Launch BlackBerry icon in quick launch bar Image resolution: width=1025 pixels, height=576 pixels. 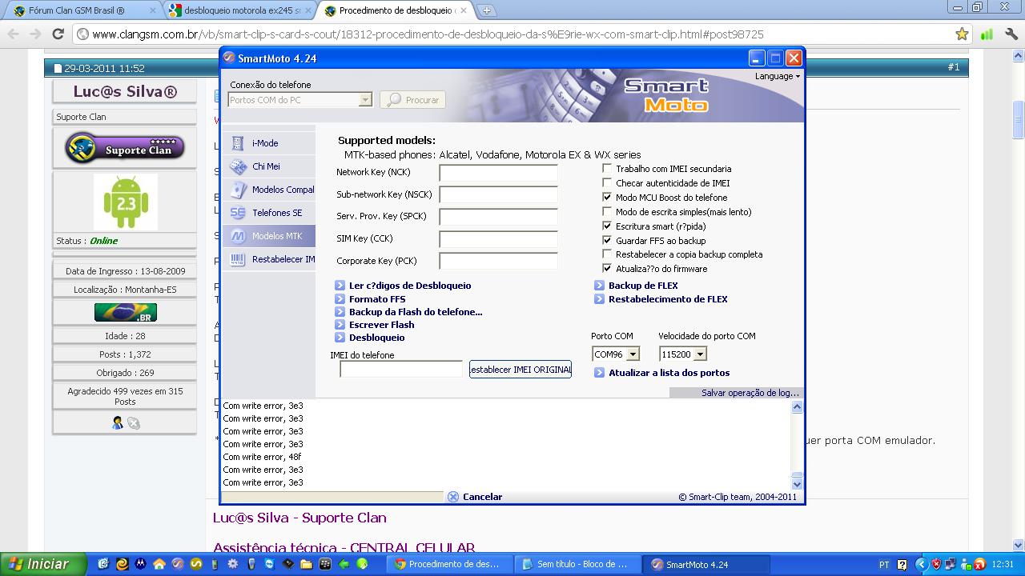point(325,564)
